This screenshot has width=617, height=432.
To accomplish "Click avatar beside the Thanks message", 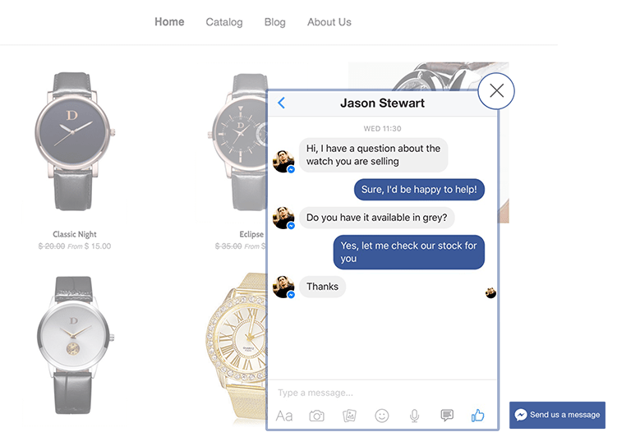I will (283, 287).
